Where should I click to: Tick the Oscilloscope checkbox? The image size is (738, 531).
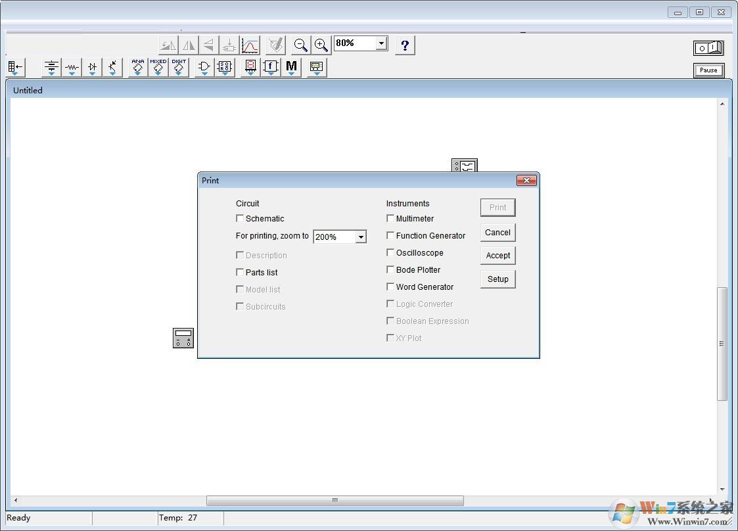pos(390,253)
